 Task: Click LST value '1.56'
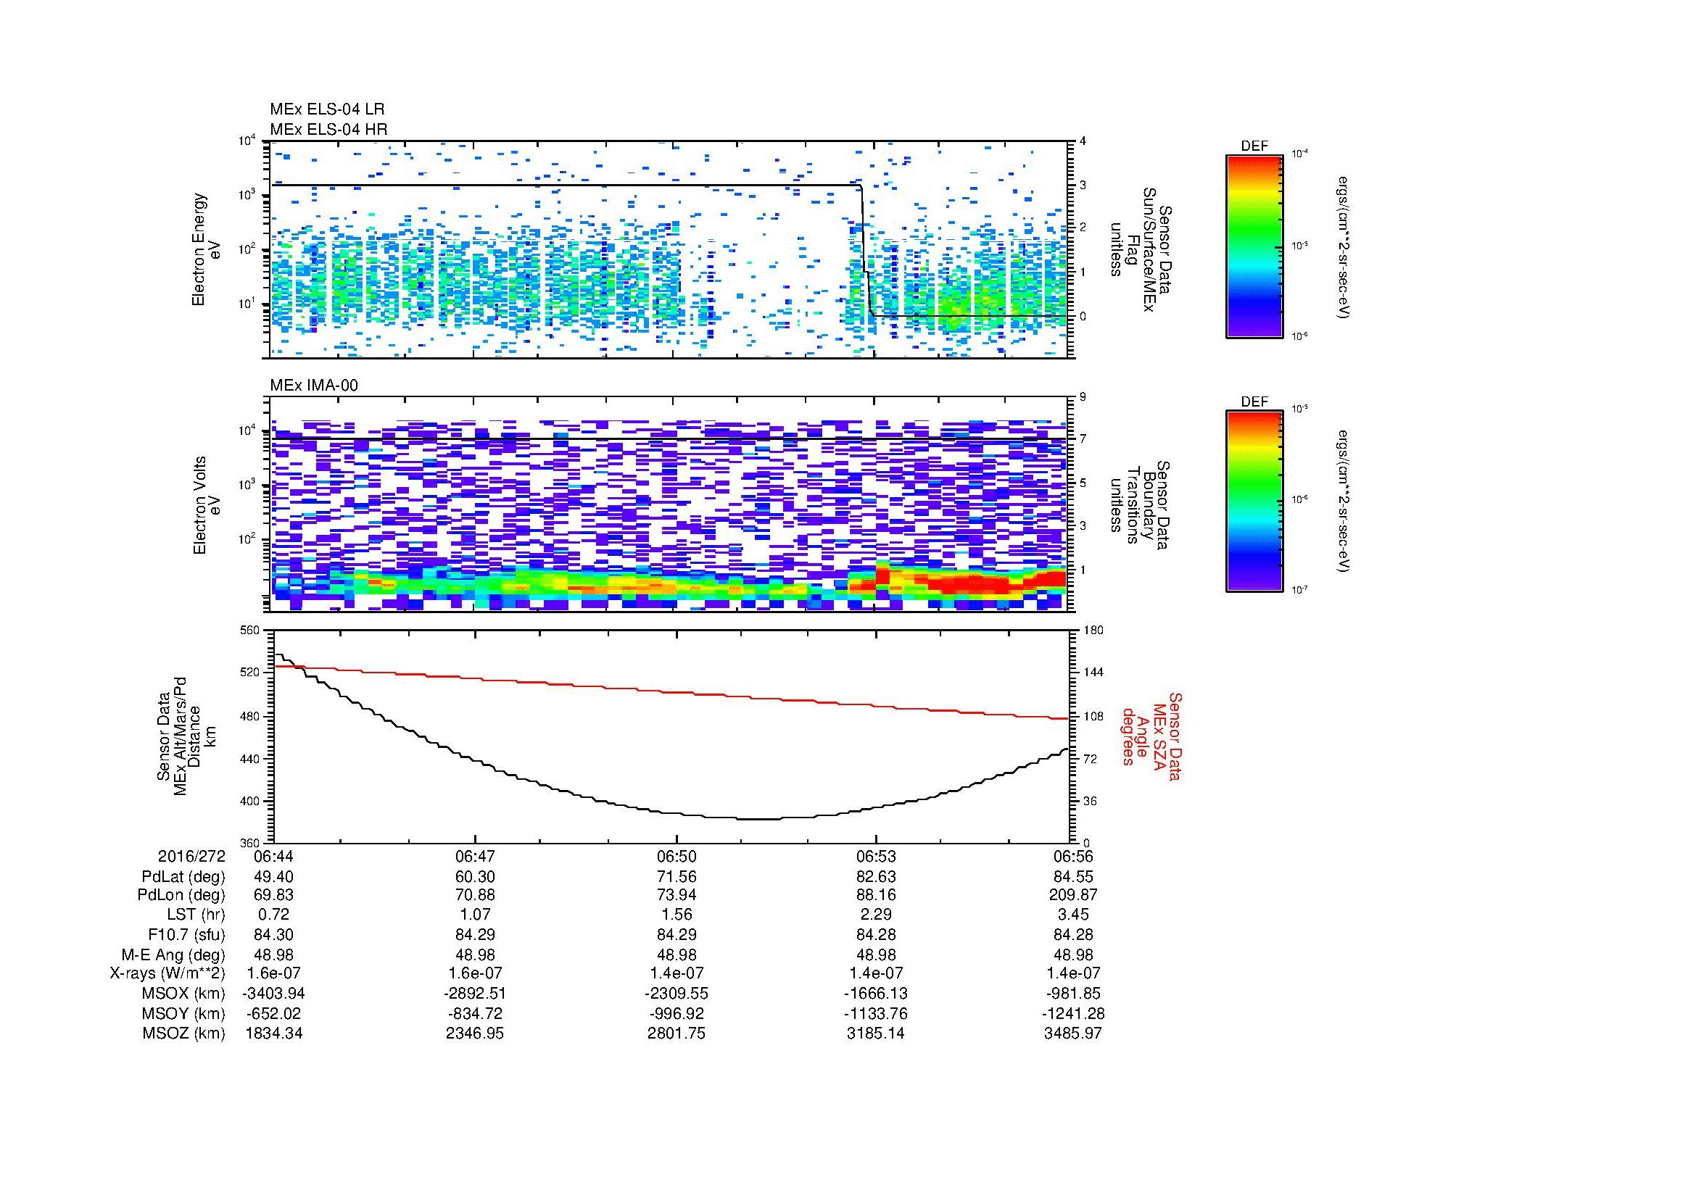click(677, 915)
